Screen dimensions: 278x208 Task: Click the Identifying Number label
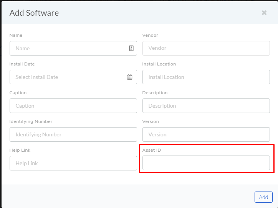click(x=31, y=121)
